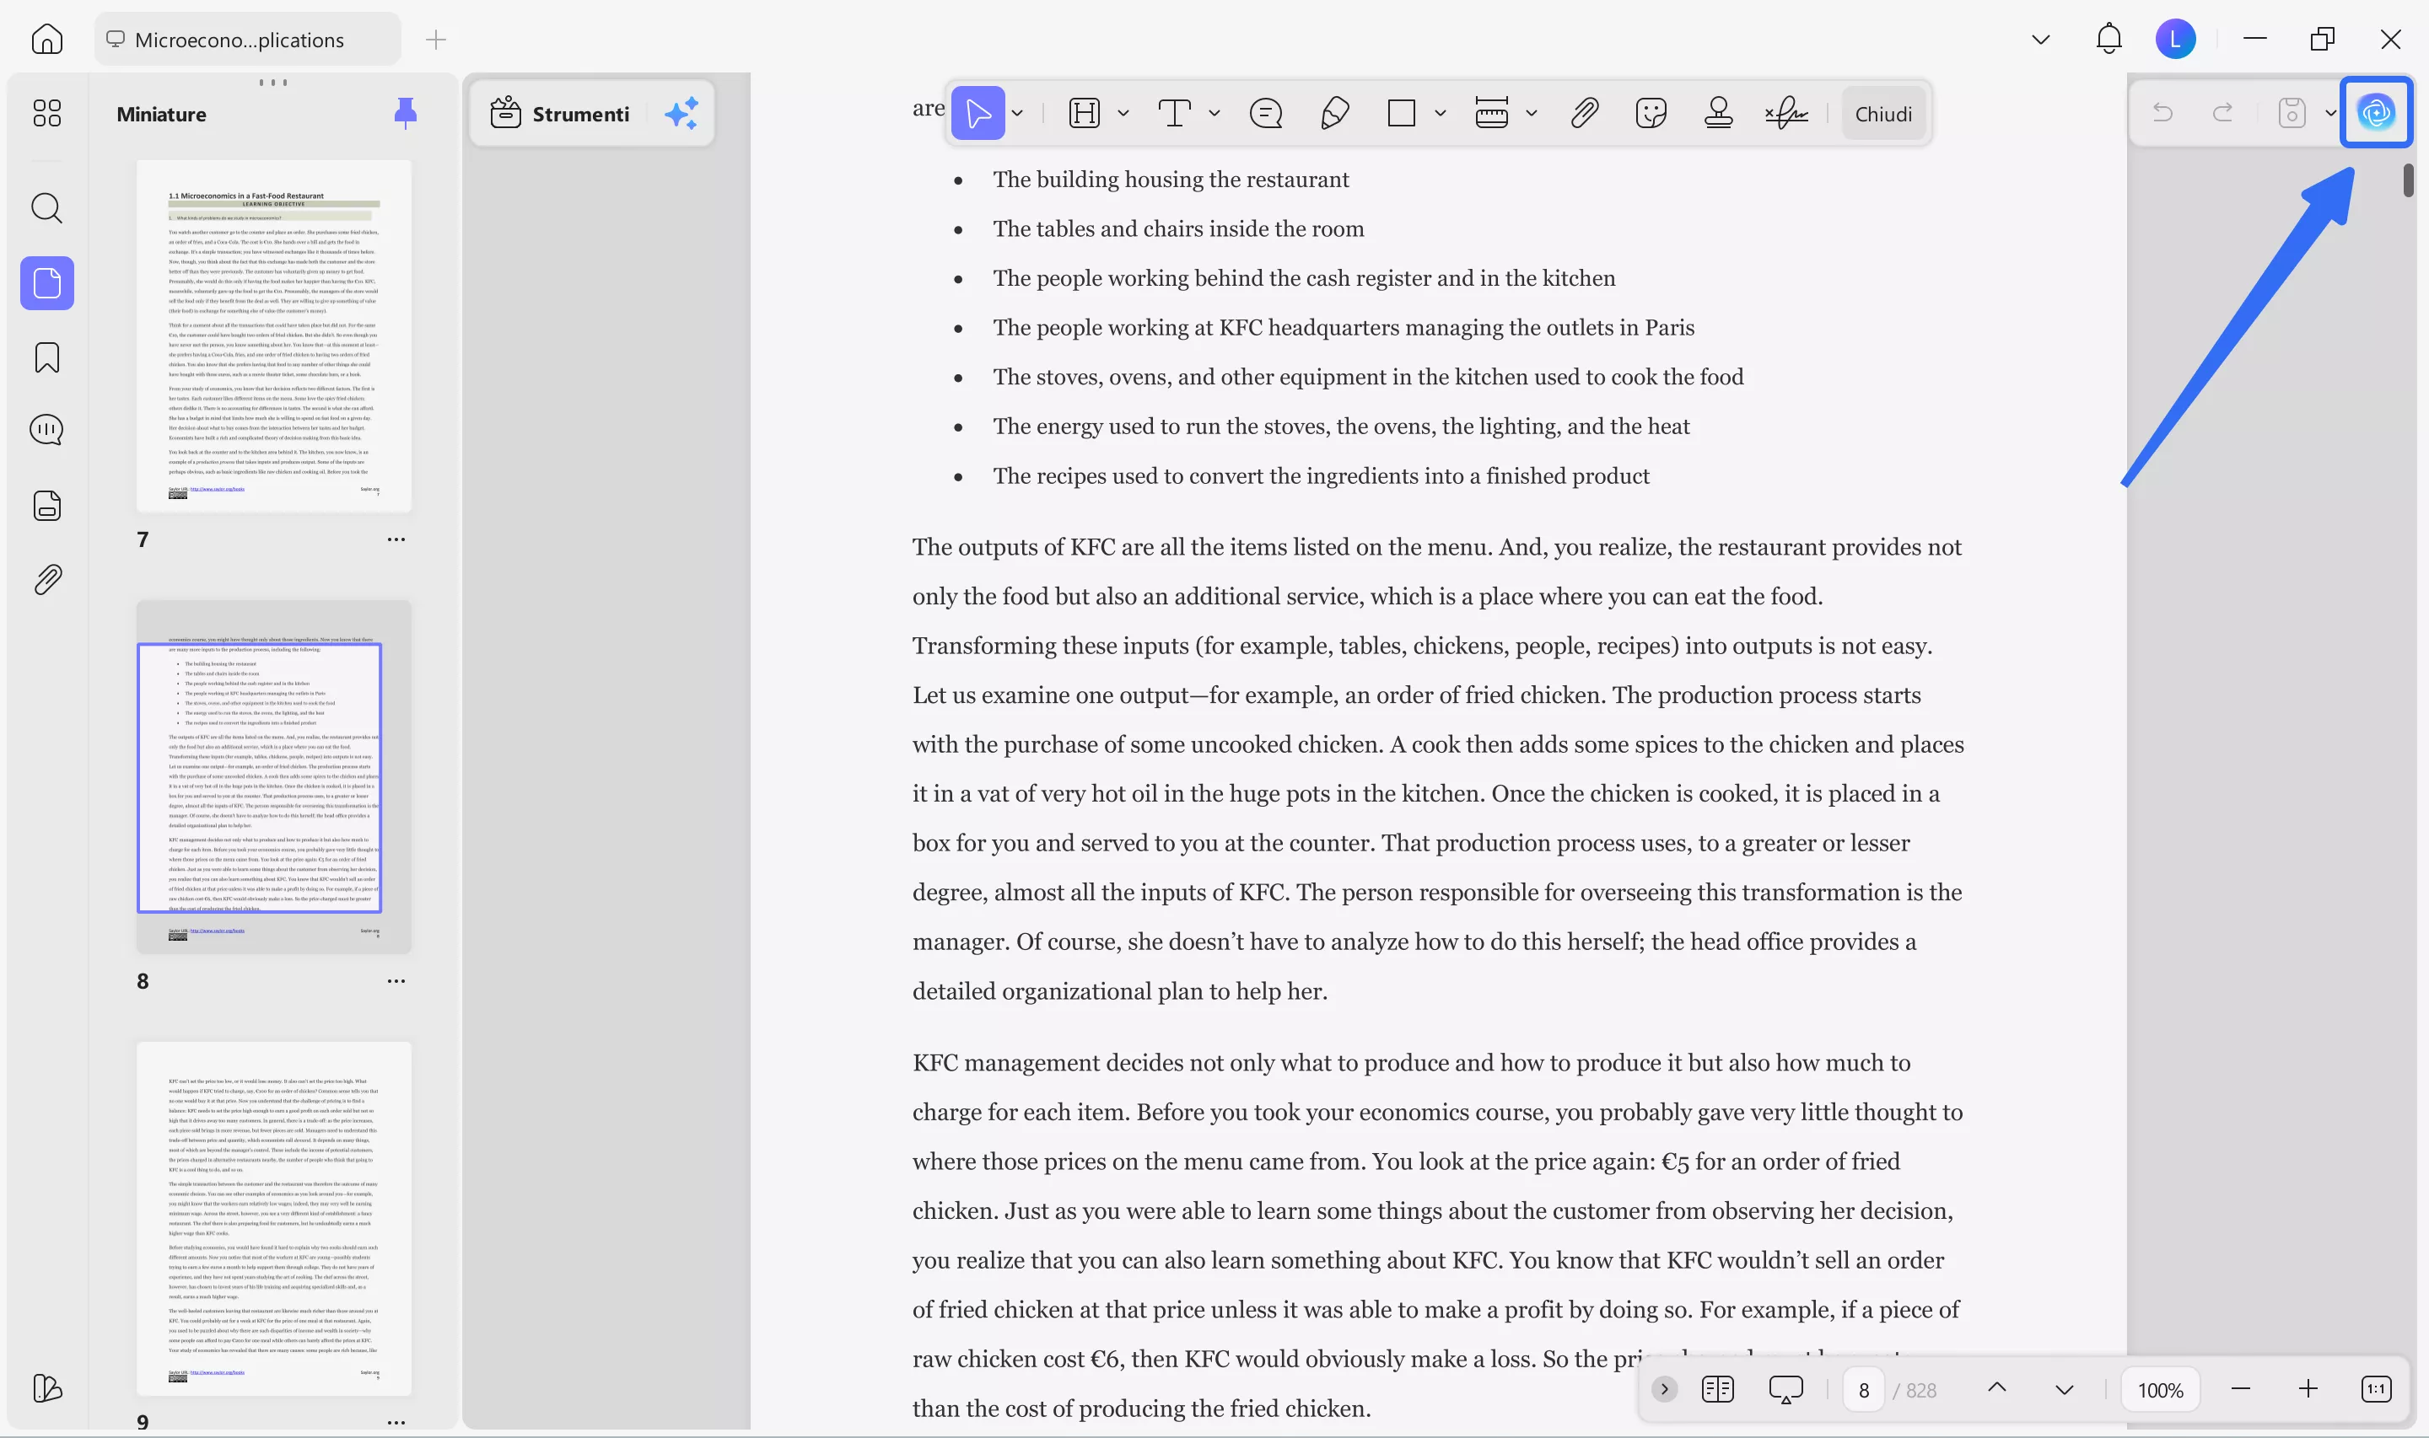
Task: Open the form fields sidebar icon
Action: (46, 505)
